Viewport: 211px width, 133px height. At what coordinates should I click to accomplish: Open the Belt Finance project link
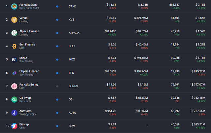click(x=27, y=44)
